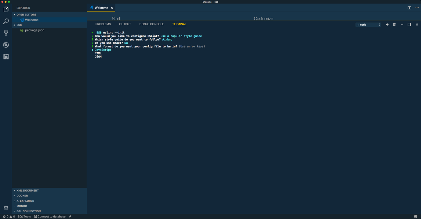421x219 pixels.
Task: Kill the terminal using the trash icon
Action: pos(394,24)
